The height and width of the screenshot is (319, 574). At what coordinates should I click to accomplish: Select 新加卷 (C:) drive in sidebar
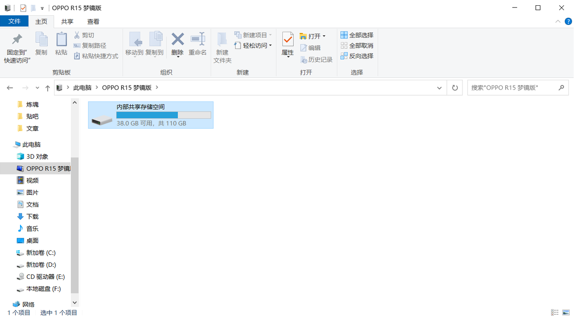(41, 253)
